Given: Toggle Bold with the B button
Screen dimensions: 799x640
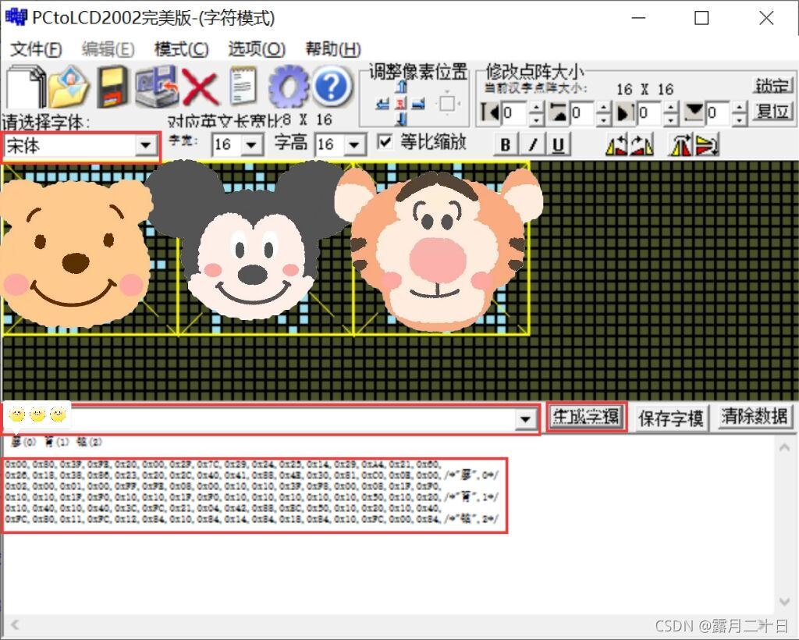Looking at the screenshot, I should tap(506, 145).
